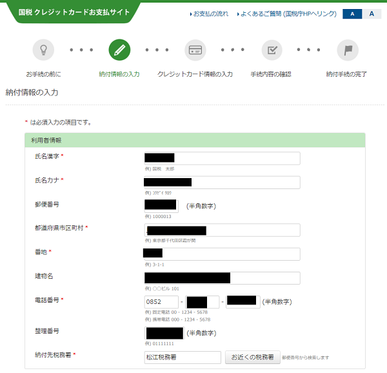The width and height of the screenshot is (387, 373).
Task: Click the 手続内容の確認 step label
Action: click(271, 74)
